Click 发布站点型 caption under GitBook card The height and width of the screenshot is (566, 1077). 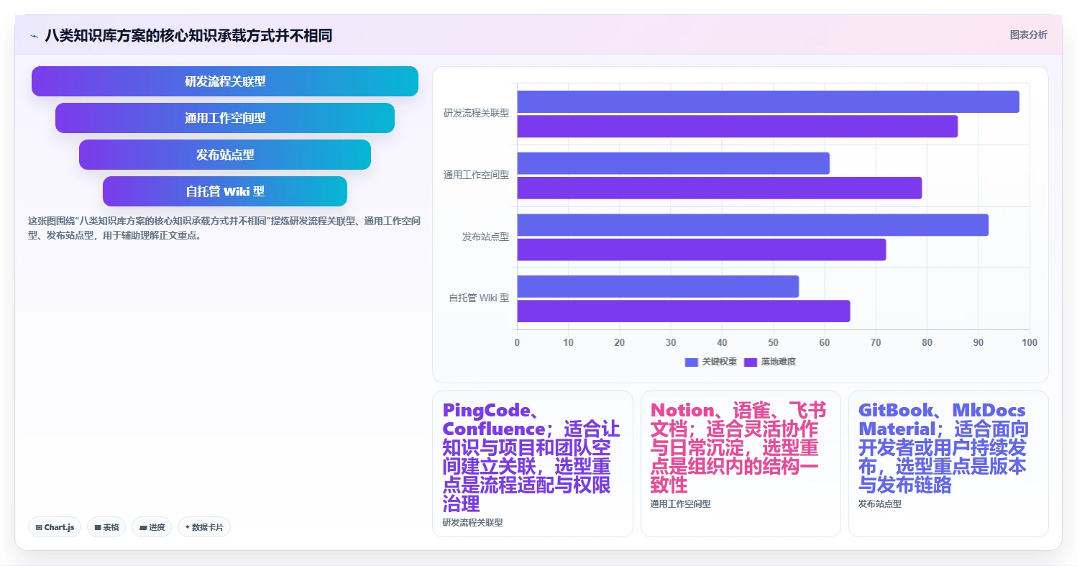(x=879, y=504)
